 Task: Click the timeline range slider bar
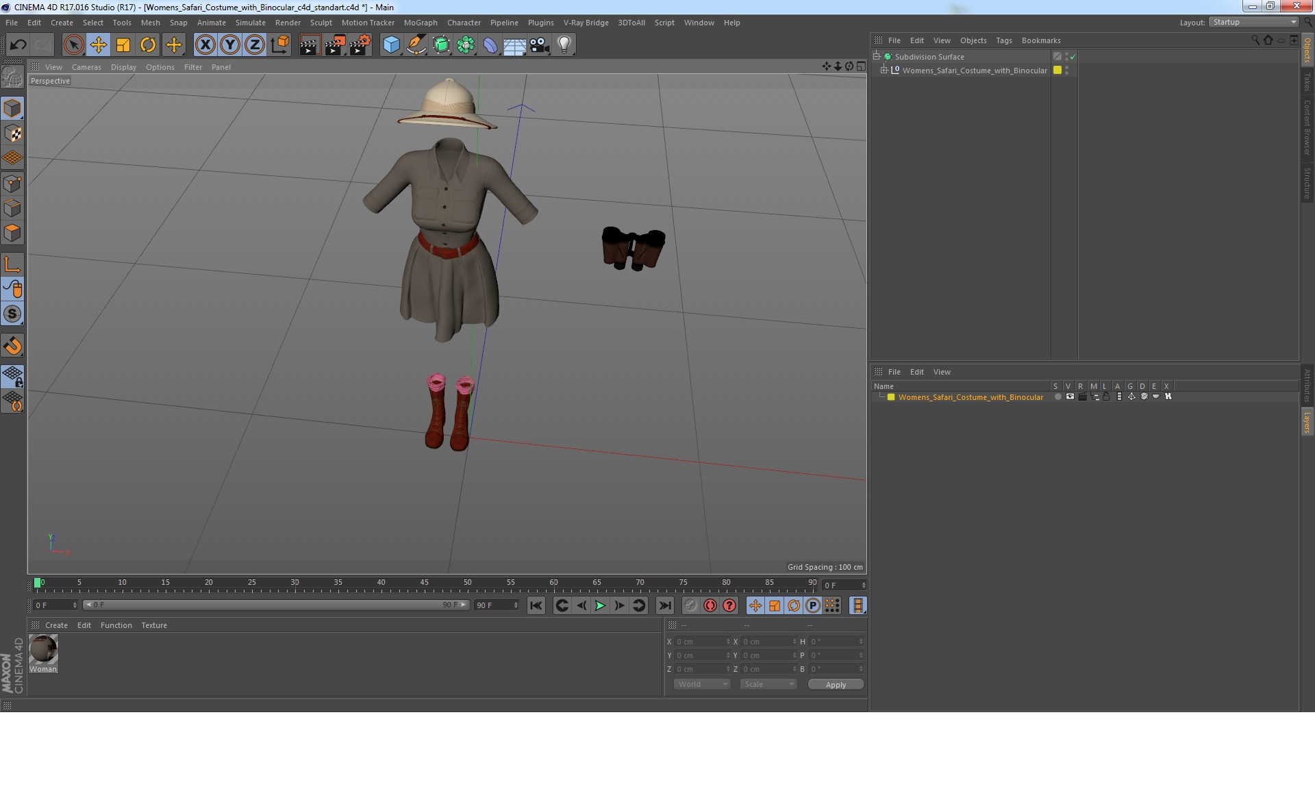point(276,605)
